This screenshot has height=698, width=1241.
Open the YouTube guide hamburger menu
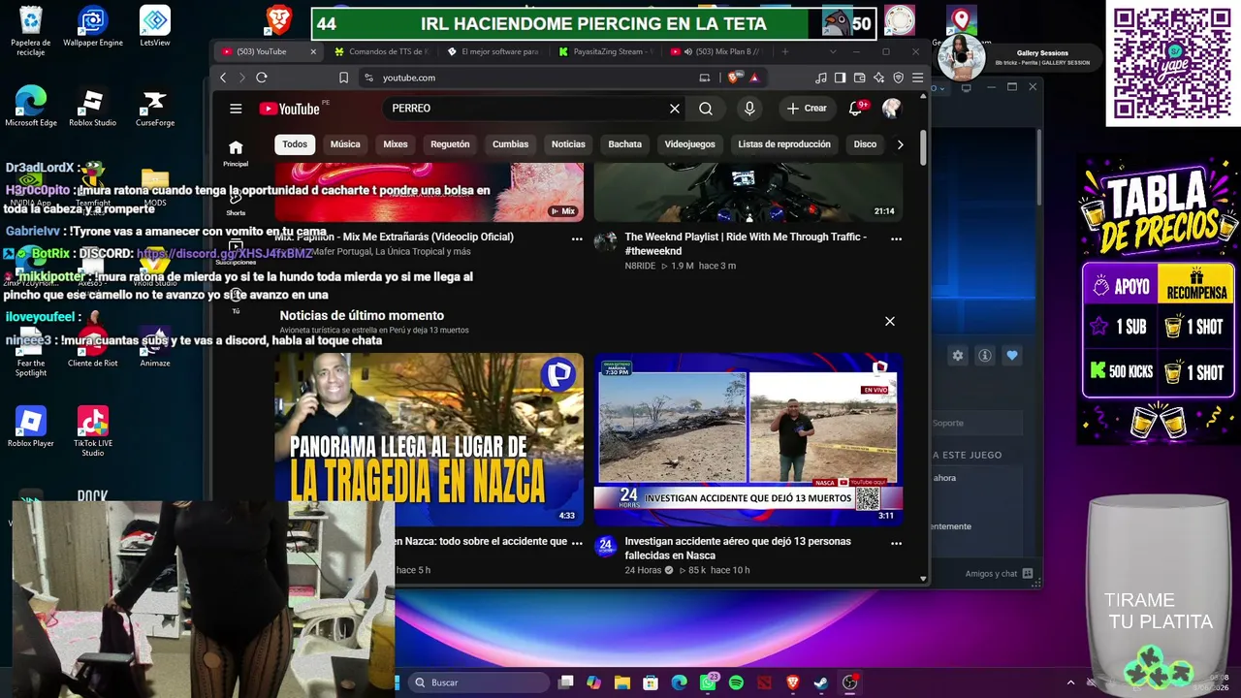click(x=236, y=109)
